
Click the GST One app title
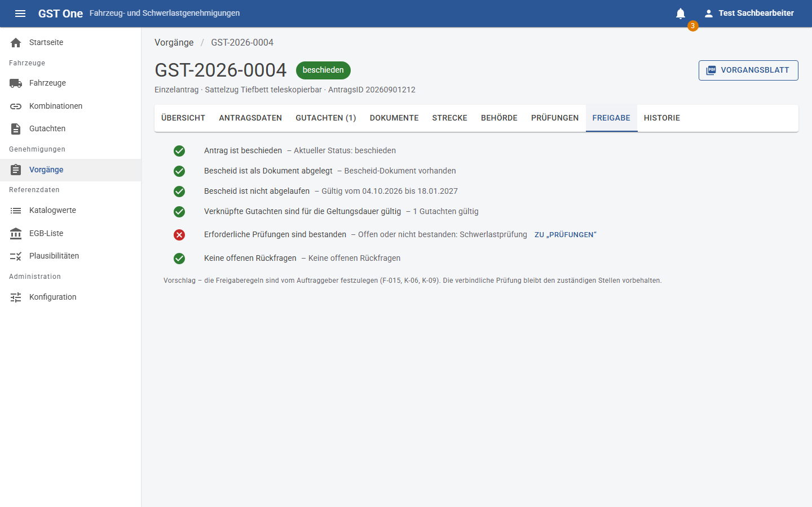(x=60, y=14)
